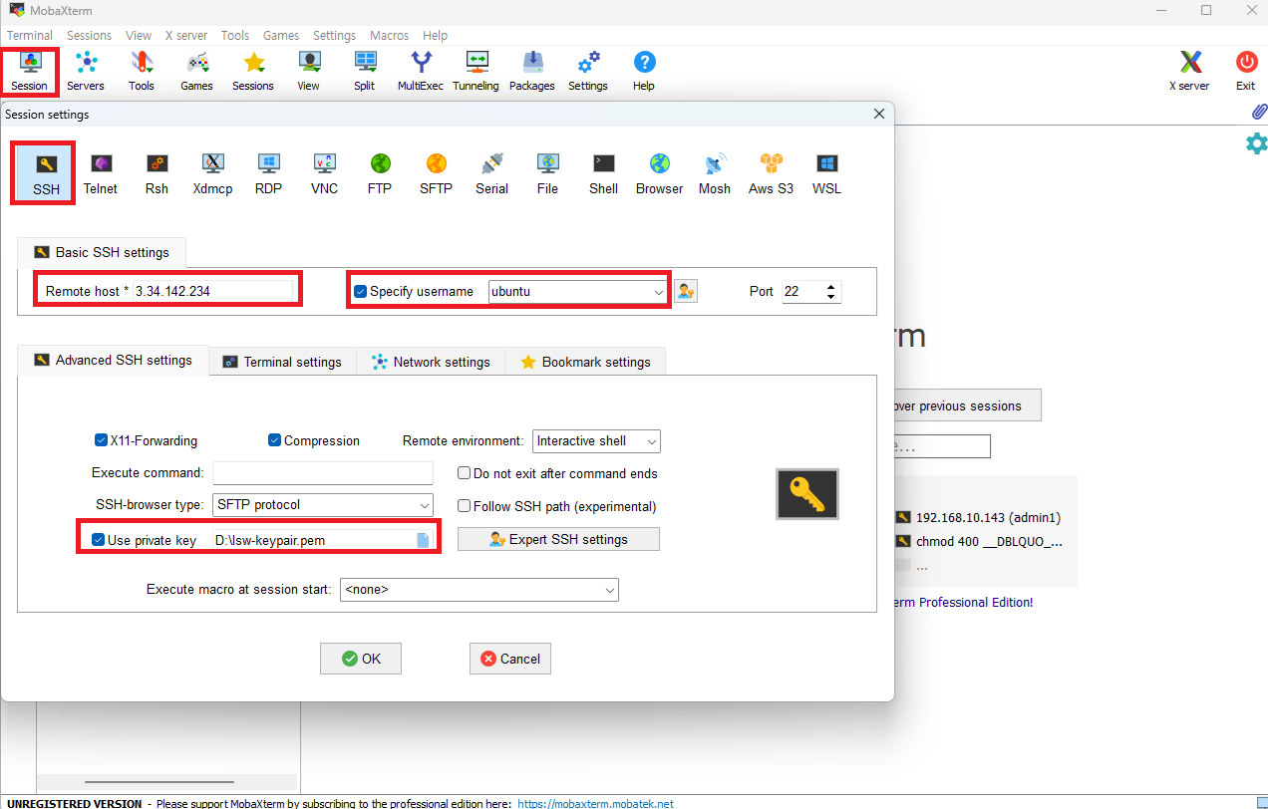Viewport: 1268px width, 809px height.
Task: Toggle the Compression checkbox
Action: [x=274, y=440]
